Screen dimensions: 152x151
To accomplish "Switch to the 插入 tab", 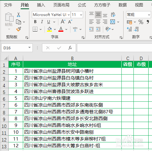I will click(x=41, y=5).
